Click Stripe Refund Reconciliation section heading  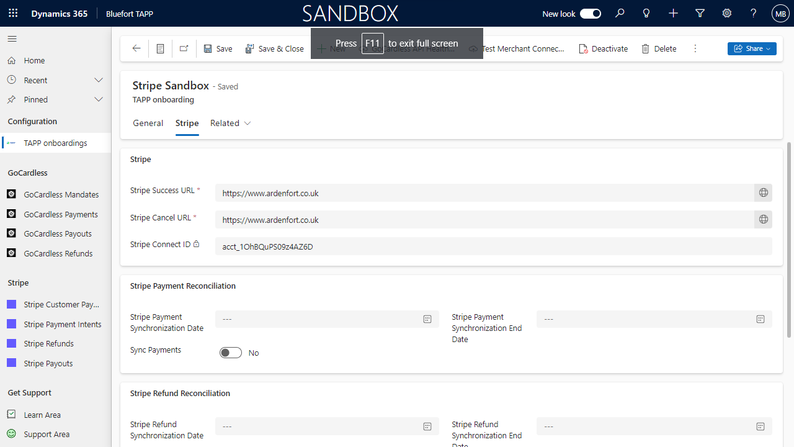pyautogui.click(x=180, y=394)
